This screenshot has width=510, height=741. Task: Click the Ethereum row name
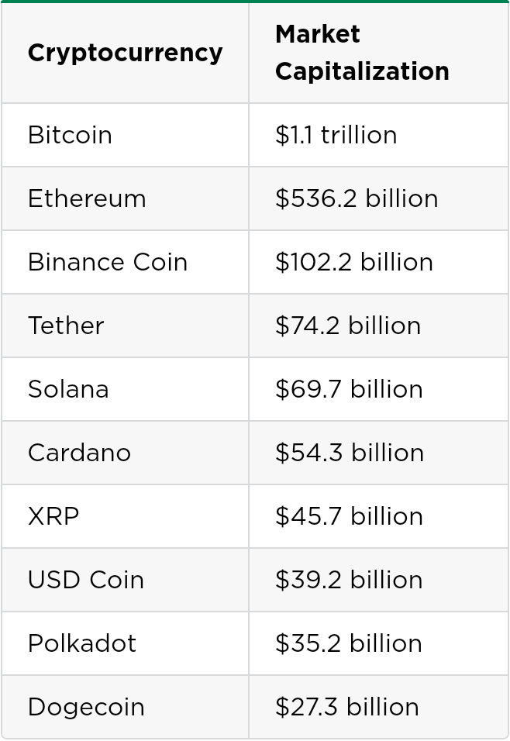click(x=87, y=199)
